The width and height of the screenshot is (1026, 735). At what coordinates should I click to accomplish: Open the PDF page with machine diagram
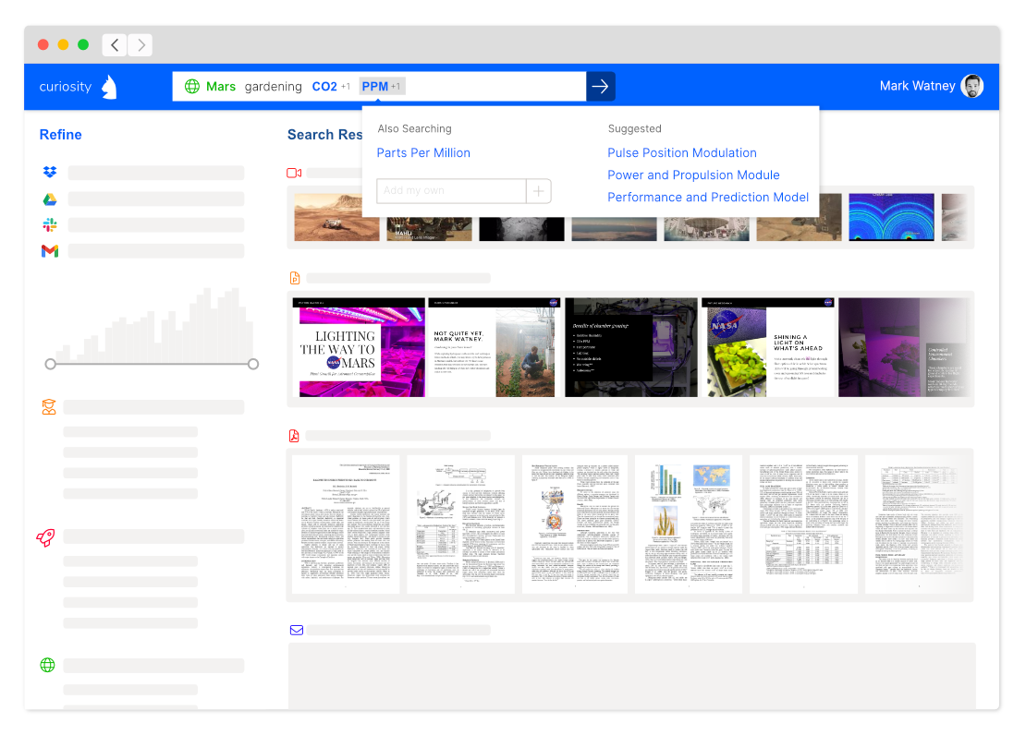pos(460,524)
